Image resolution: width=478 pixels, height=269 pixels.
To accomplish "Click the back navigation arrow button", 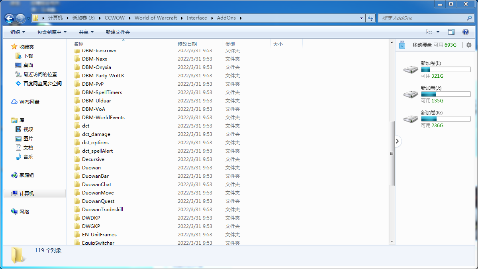I will 10,18.
